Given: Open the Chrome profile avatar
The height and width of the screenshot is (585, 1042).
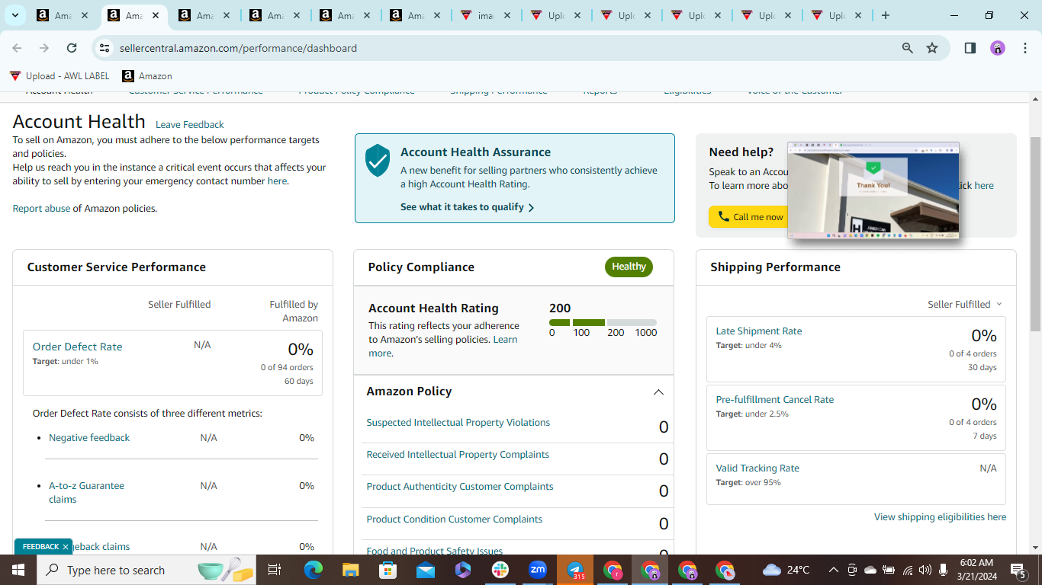Looking at the screenshot, I should [x=998, y=48].
